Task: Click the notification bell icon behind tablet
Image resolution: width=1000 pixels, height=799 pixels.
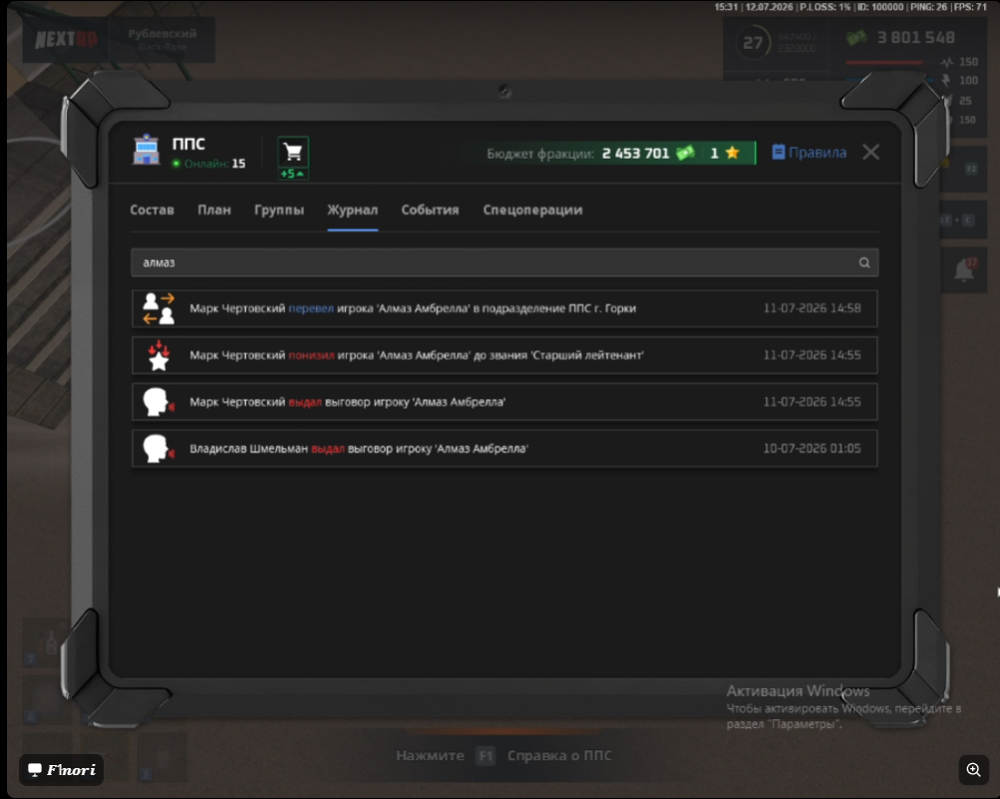Action: coord(964,270)
